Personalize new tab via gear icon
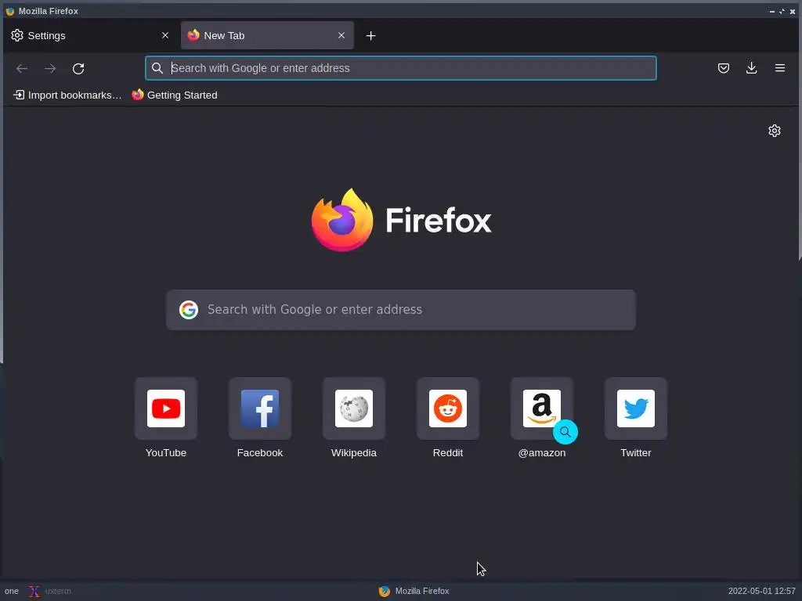 775,131
